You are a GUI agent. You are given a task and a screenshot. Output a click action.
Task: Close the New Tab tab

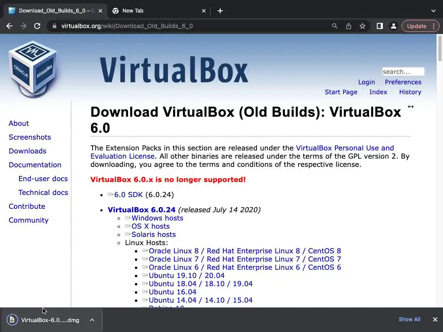pos(204,11)
